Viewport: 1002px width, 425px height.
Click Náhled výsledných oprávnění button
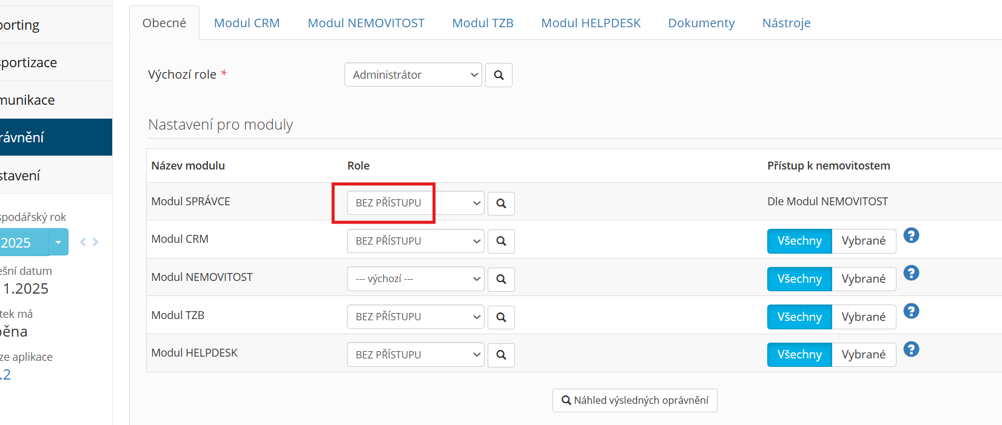point(635,400)
